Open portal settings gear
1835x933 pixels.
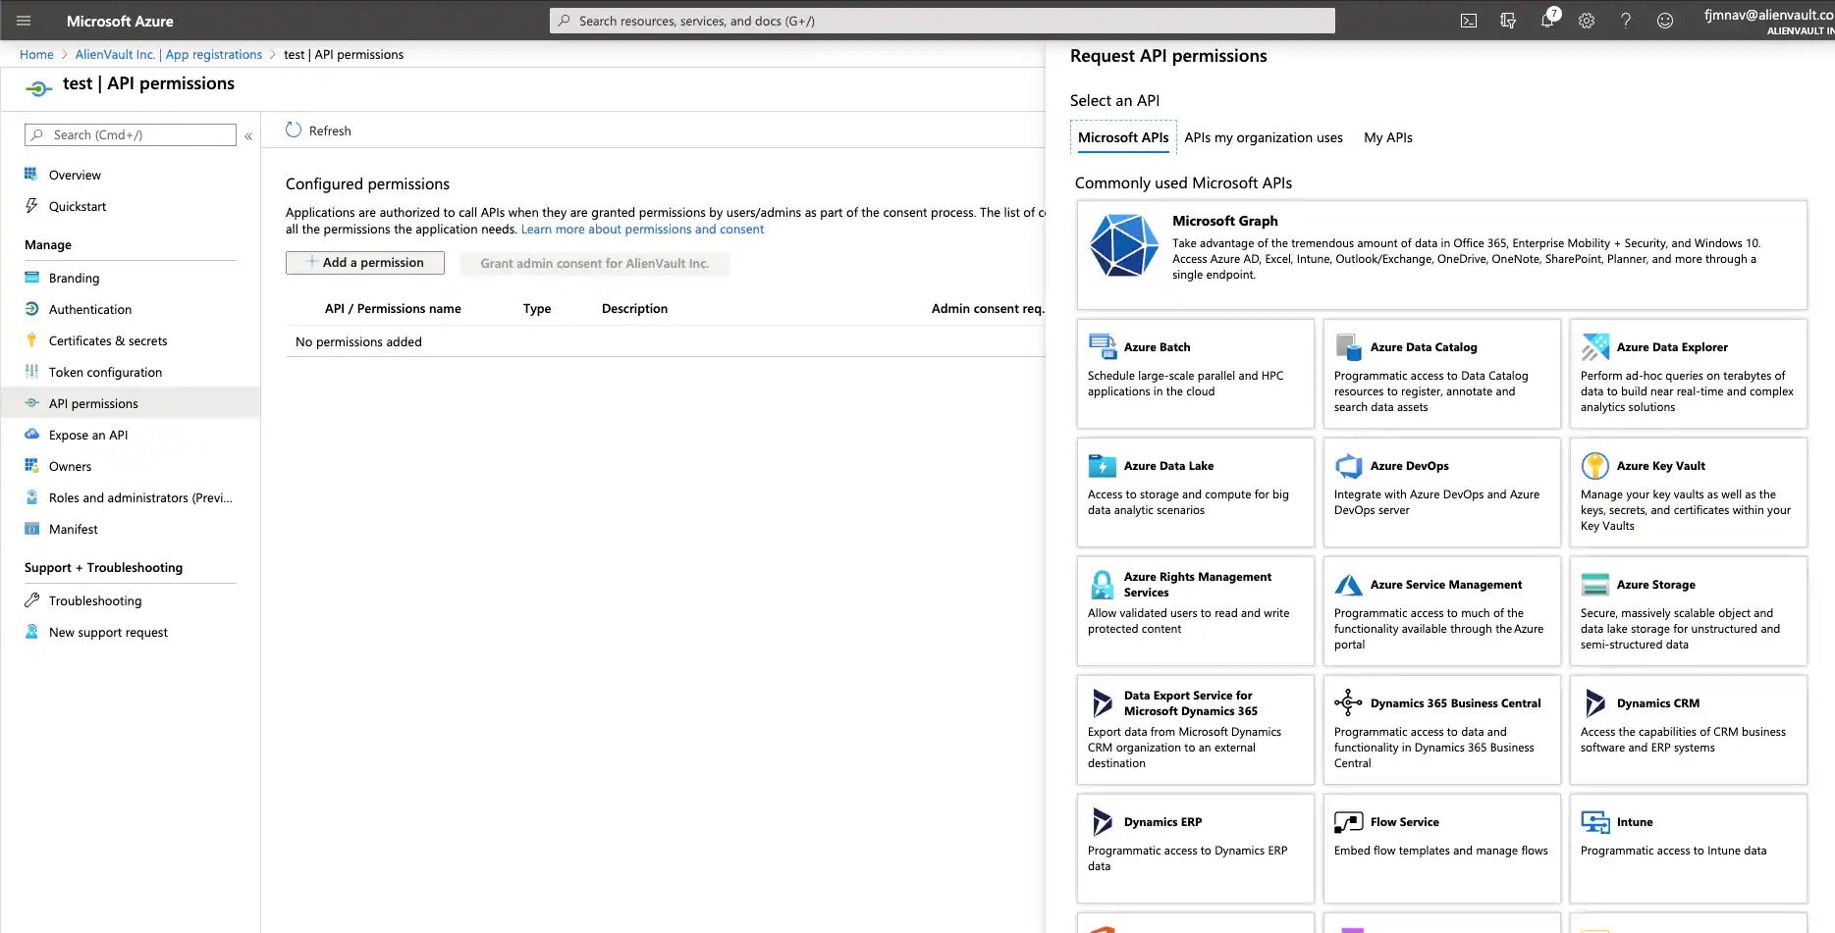point(1587,21)
